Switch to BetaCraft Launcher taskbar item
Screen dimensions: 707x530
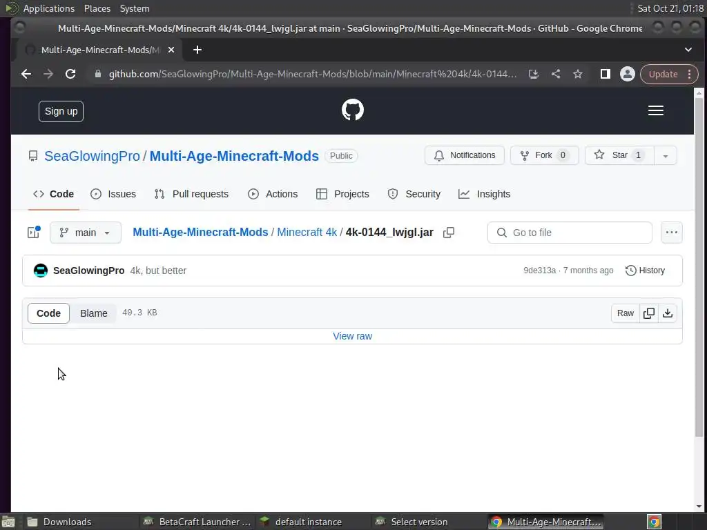click(197, 522)
